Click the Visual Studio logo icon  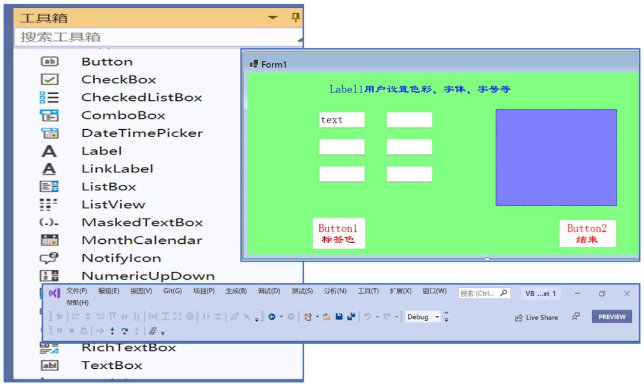(55, 293)
